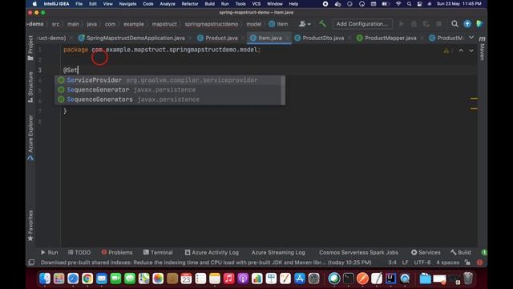Open the Problems tool window
The image size is (513, 289).
(117, 252)
